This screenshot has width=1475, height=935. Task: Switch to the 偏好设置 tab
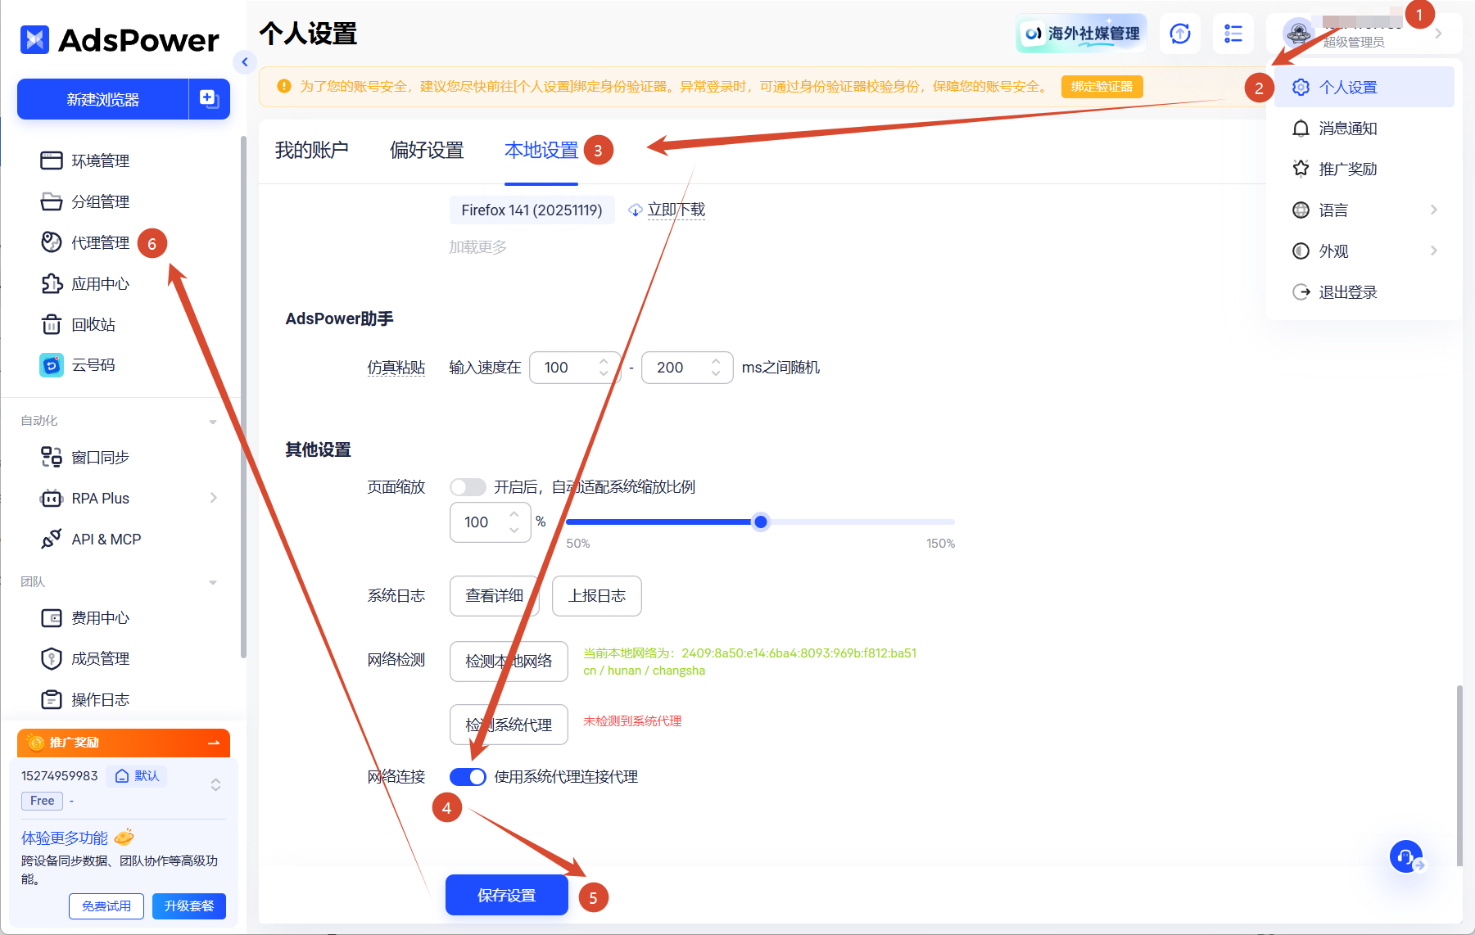click(x=427, y=150)
